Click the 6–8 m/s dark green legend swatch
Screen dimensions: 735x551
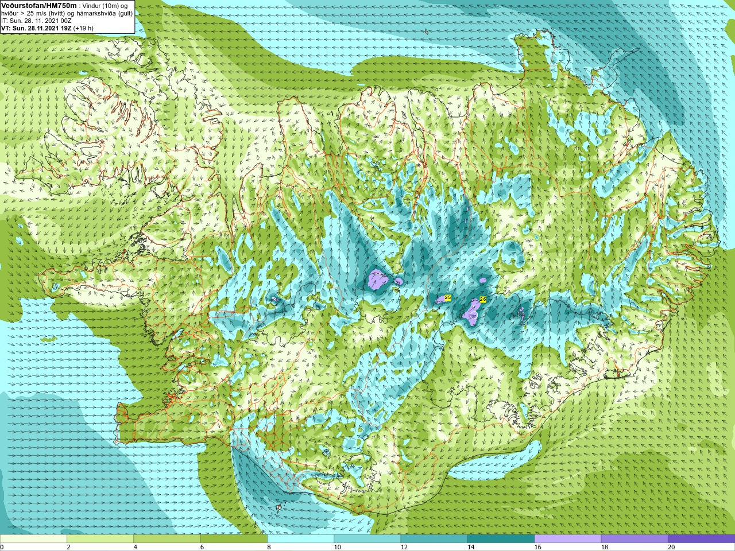pyautogui.click(x=234, y=539)
